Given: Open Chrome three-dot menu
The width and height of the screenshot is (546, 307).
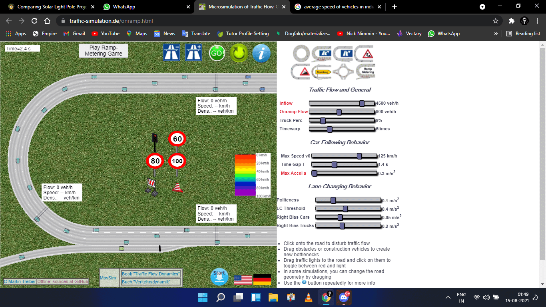Looking at the screenshot, I should (537, 21).
